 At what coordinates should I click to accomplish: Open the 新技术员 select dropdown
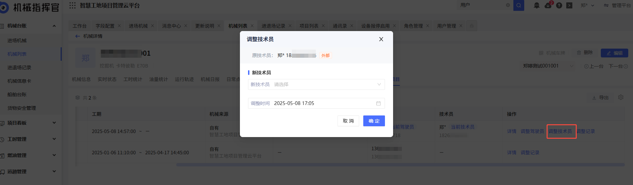tap(316, 84)
